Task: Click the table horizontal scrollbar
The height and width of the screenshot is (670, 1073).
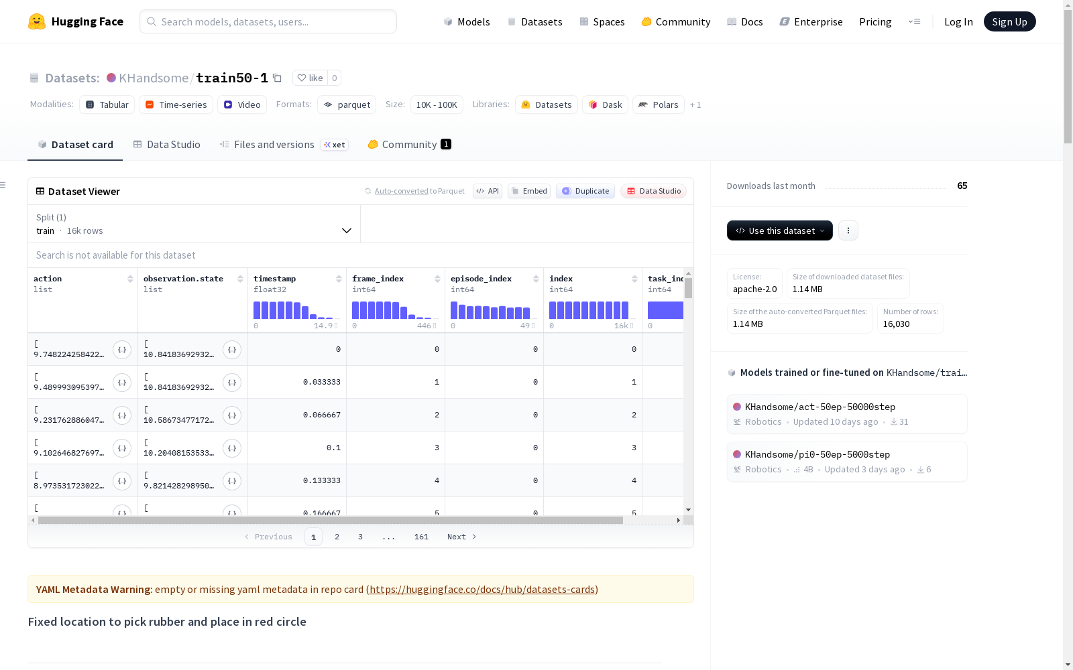Action: (x=331, y=520)
